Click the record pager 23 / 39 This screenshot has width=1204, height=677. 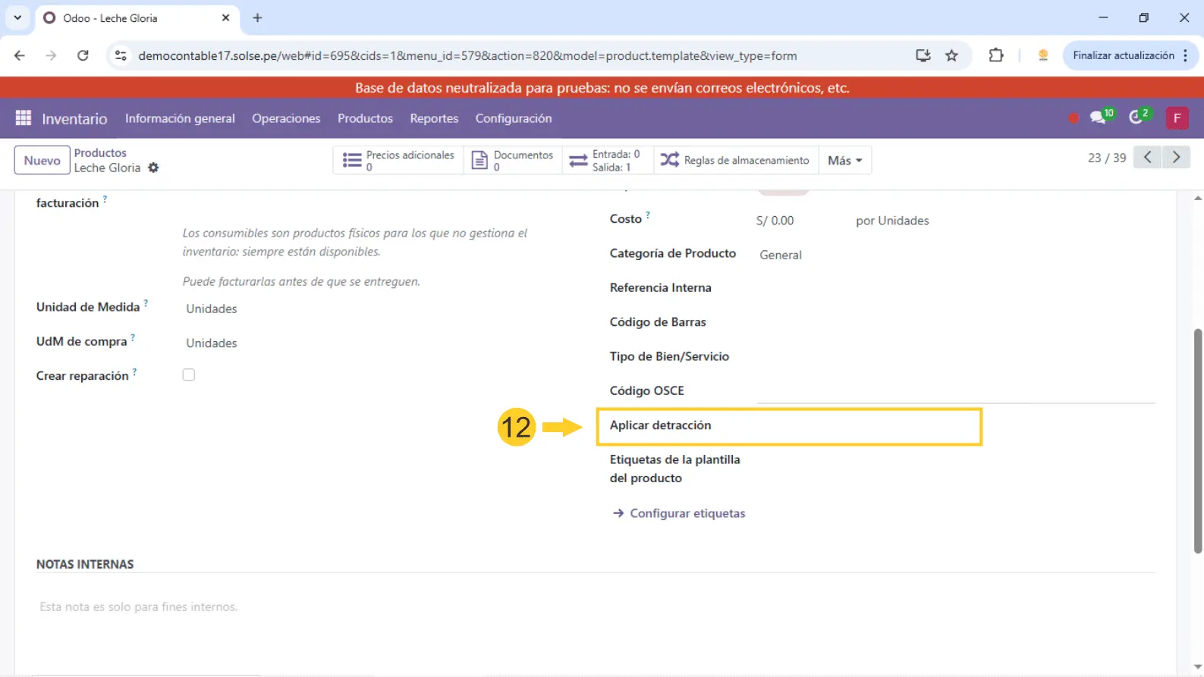click(1107, 158)
